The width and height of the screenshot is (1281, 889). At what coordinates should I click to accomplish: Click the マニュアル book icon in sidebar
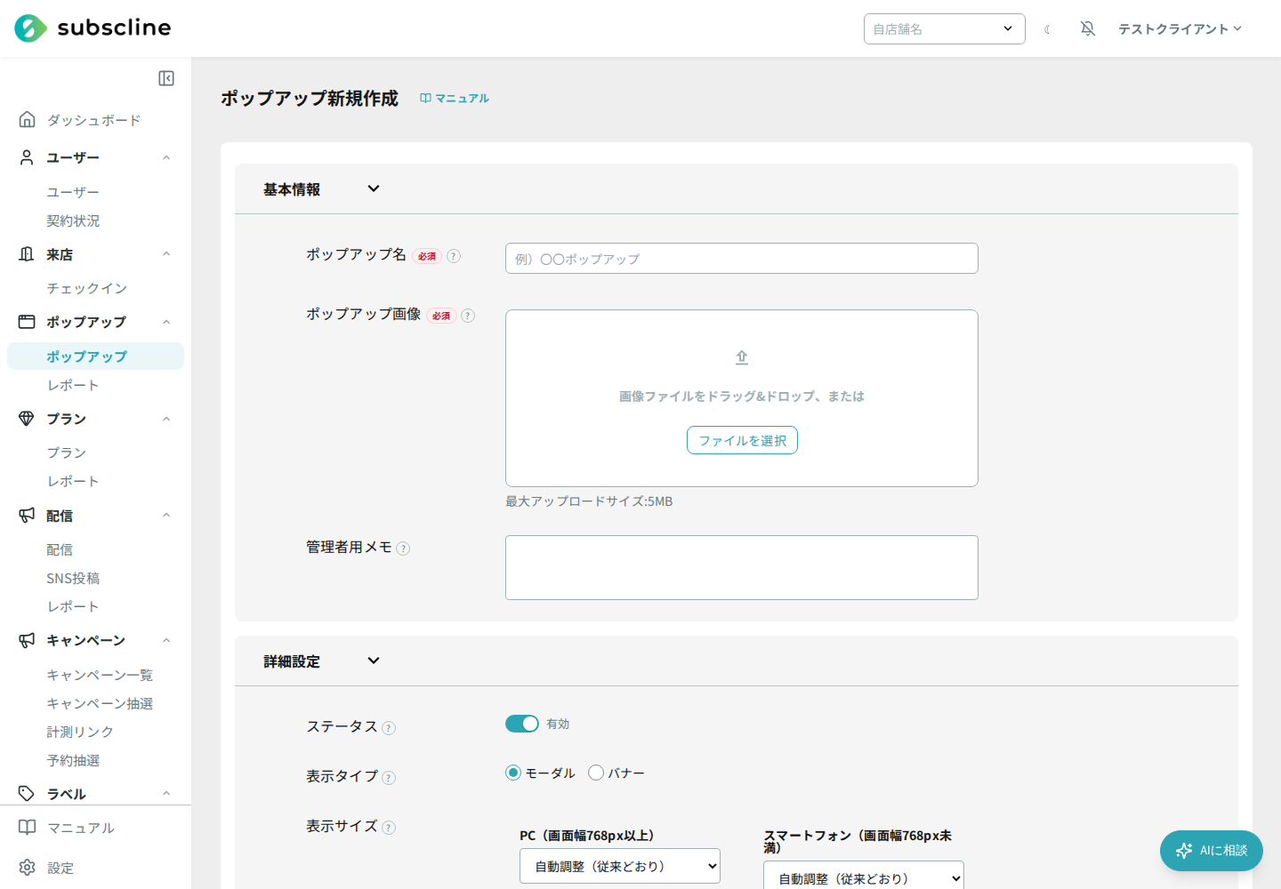pos(28,827)
